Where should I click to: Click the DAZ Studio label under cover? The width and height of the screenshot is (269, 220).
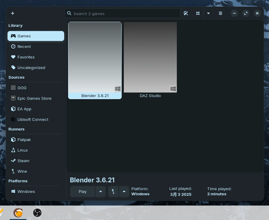pyautogui.click(x=150, y=96)
